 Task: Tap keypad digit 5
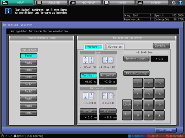click(x=149, y=94)
